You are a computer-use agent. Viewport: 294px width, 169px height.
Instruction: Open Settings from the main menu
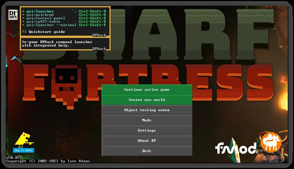click(147, 130)
